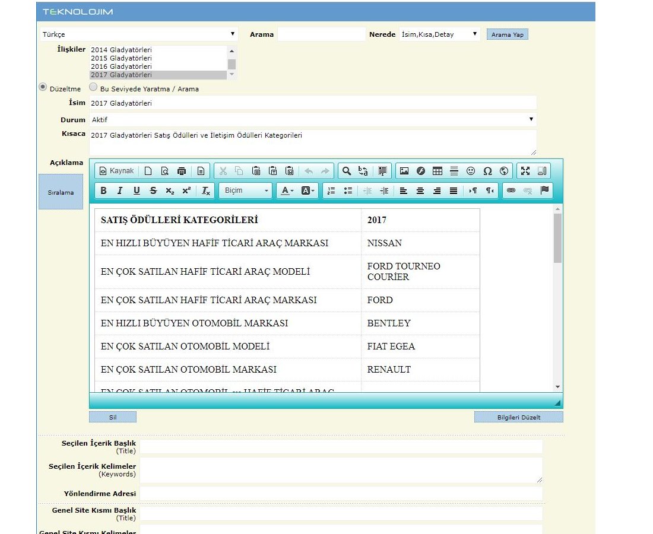Insert a horizontal line
653x534 pixels.
click(454, 171)
